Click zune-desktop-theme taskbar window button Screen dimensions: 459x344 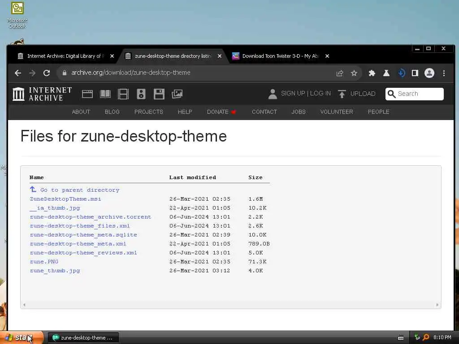click(83, 338)
